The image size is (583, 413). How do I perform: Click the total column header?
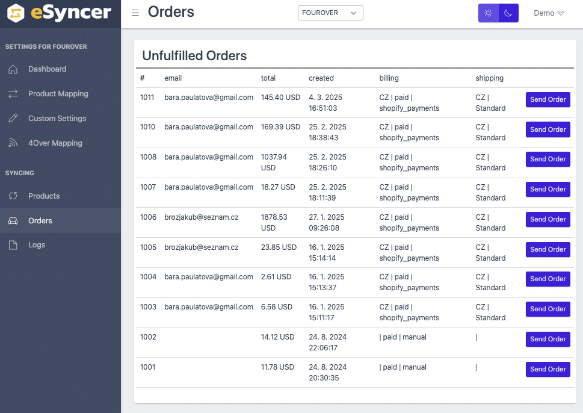[268, 78]
